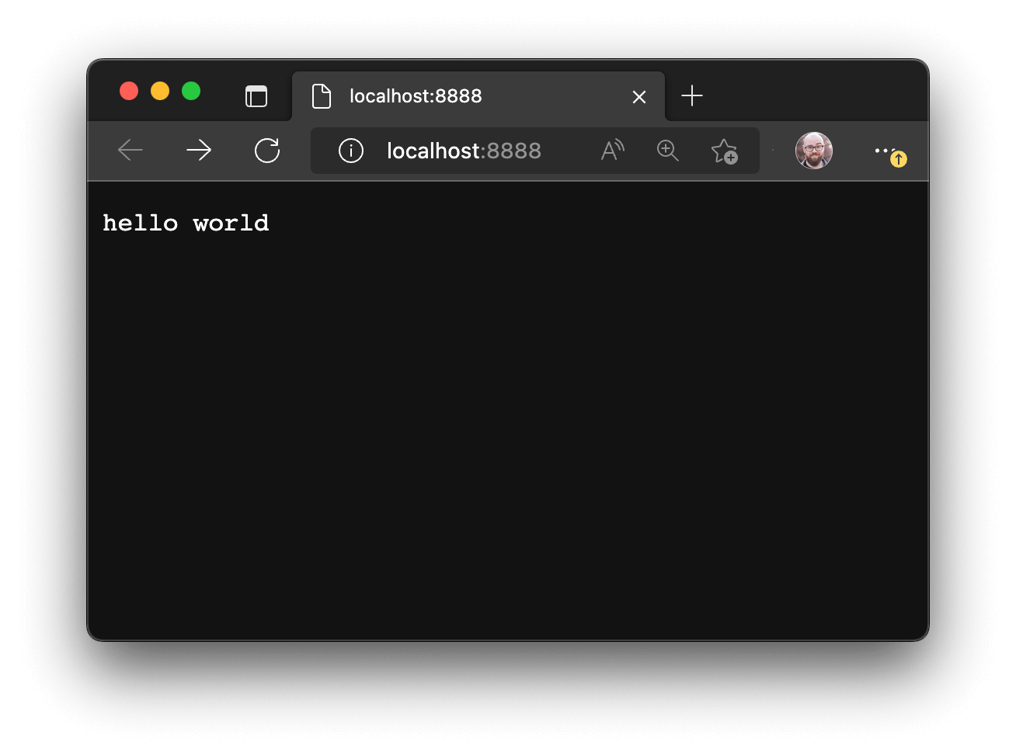1016x756 pixels.
Task: Navigate forward using the forward arrow
Action: 199,151
